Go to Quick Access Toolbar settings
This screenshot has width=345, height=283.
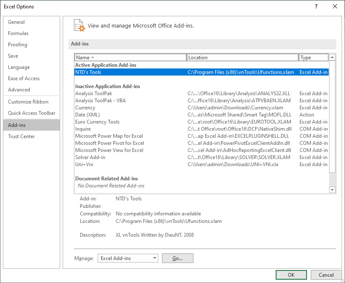31,113
